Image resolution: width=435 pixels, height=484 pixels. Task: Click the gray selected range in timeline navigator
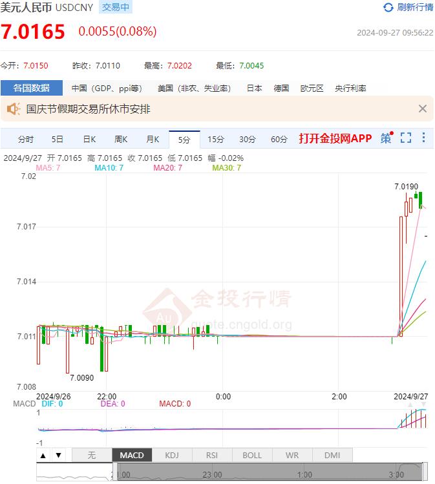[x=270, y=472]
